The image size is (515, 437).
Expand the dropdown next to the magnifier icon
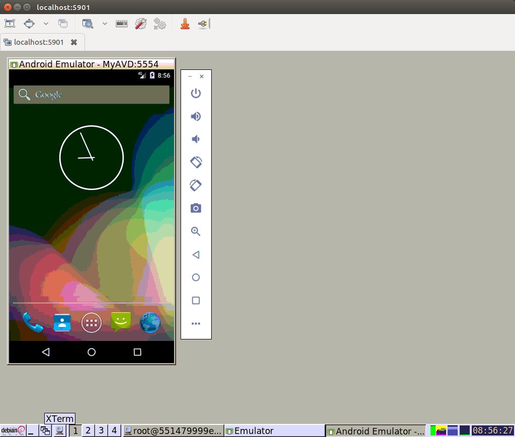(105, 23)
